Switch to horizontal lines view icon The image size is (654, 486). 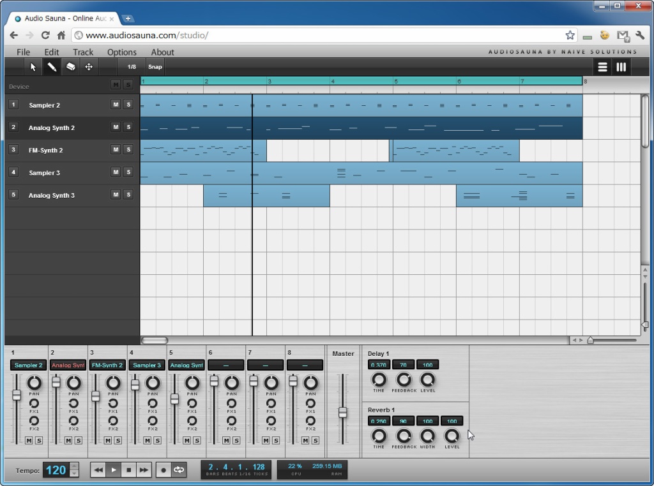[602, 67]
